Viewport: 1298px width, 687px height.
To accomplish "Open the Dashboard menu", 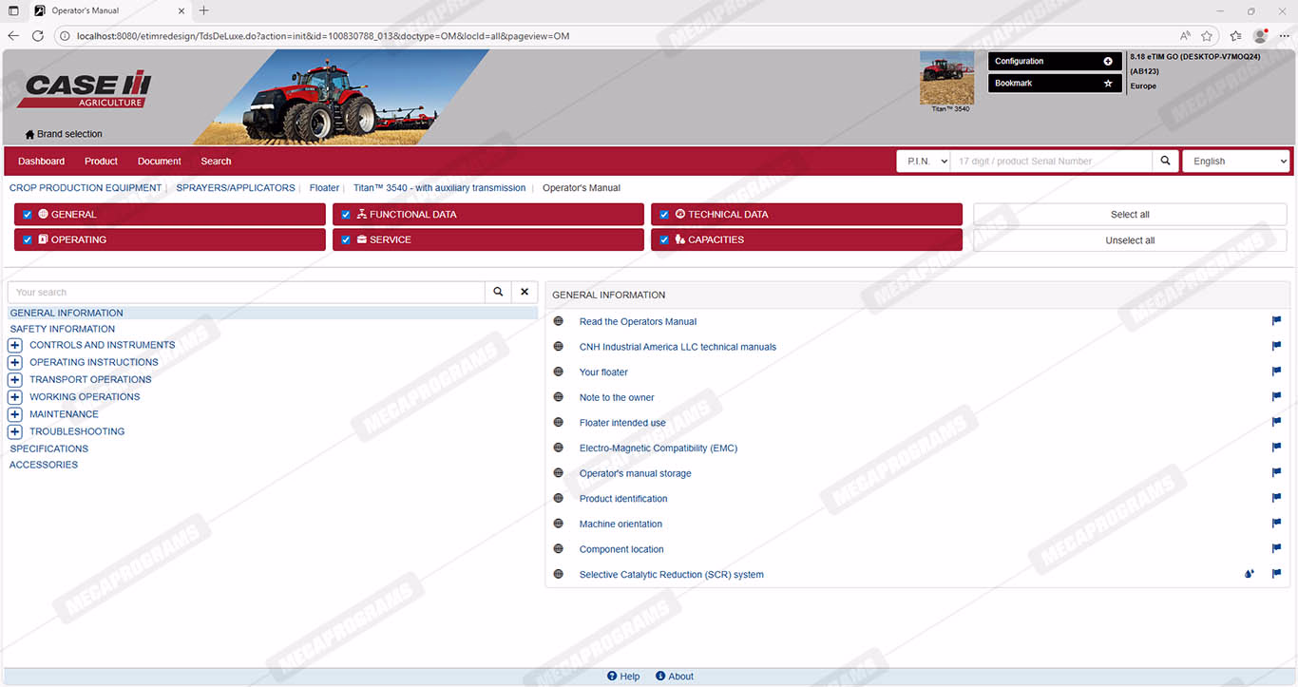I will pyautogui.click(x=42, y=162).
